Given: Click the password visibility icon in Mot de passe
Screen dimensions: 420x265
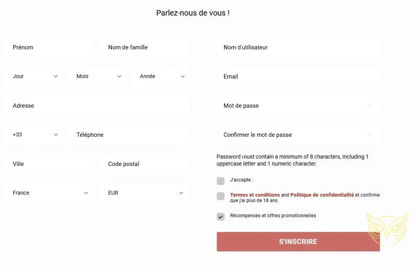Looking at the screenshot, I should pos(369,106).
